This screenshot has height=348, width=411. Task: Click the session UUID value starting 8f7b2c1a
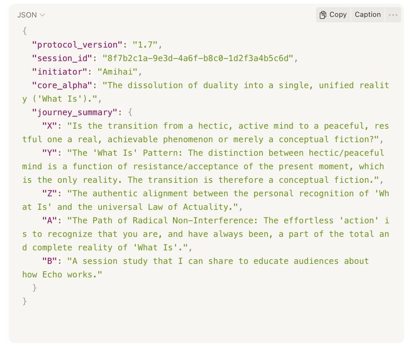[x=198, y=58]
